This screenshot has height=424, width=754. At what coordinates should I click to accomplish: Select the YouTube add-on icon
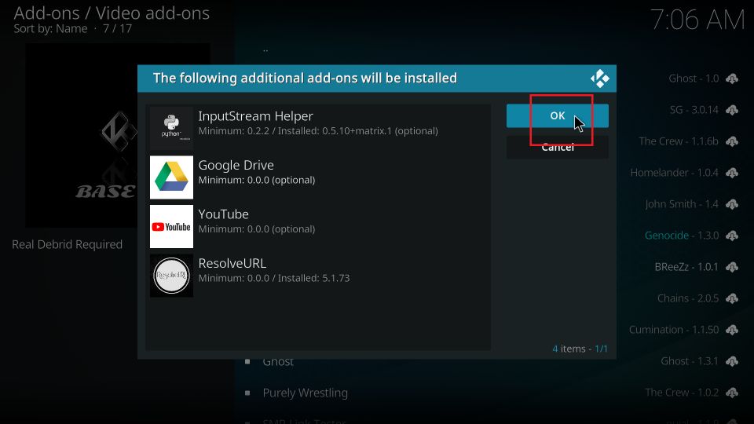tap(171, 226)
